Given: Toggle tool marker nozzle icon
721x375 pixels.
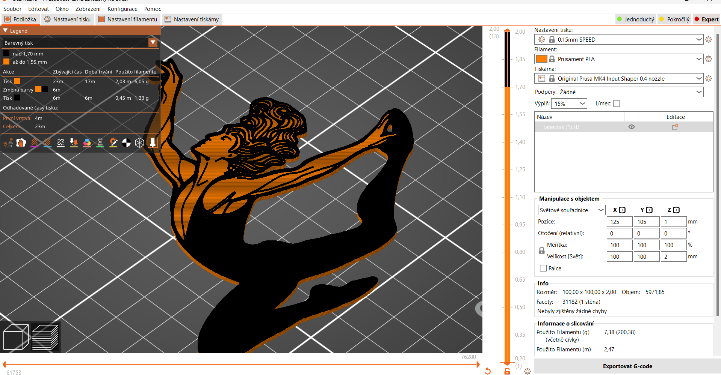Looking at the screenshot, I should 153,143.
